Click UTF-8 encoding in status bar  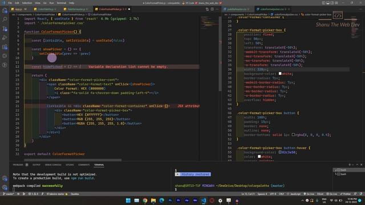coord(273,194)
